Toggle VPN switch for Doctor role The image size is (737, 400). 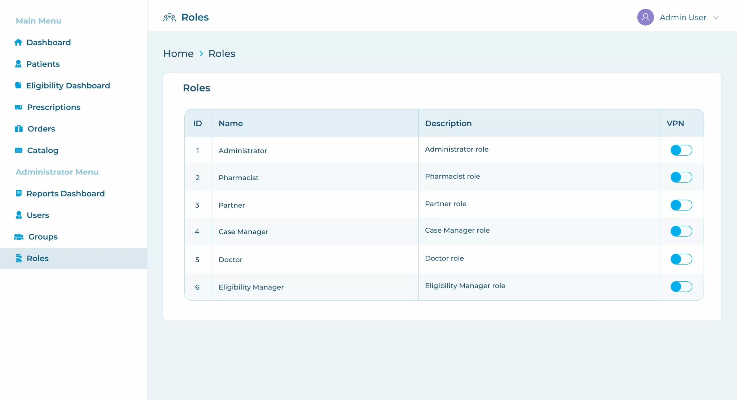tap(681, 259)
